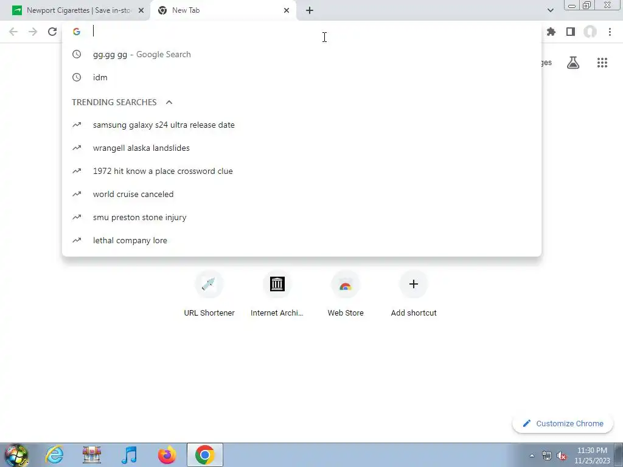Select the gg.gg gg history suggestion
The image size is (623, 467).
[302, 54]
